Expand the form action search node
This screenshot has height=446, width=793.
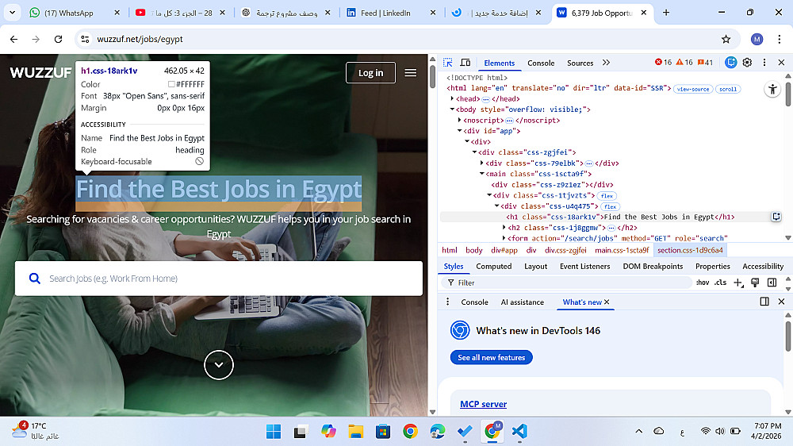504,238
